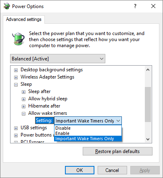The width and height of the screenshot is (163, 178).
Task: Expand the Hibernate after node
Action: (x=23, y=106)
